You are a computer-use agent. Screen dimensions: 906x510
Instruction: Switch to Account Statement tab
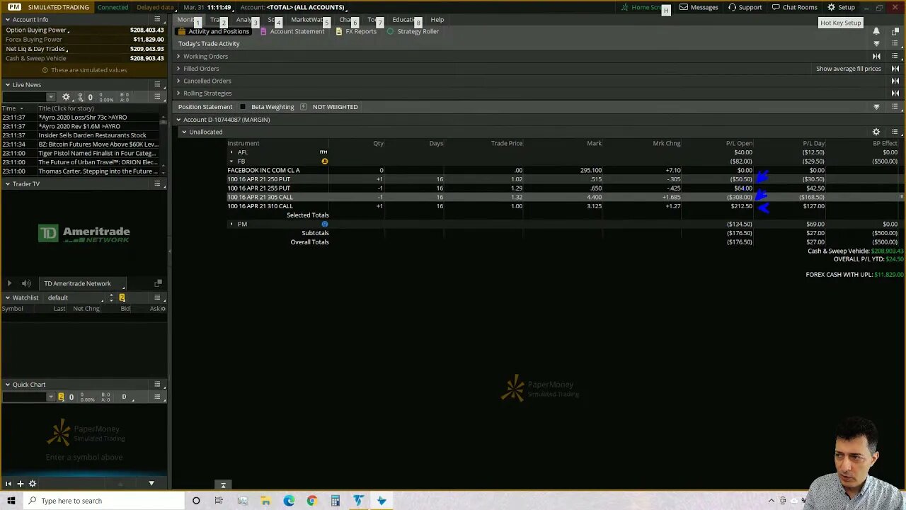pos(292,31)
